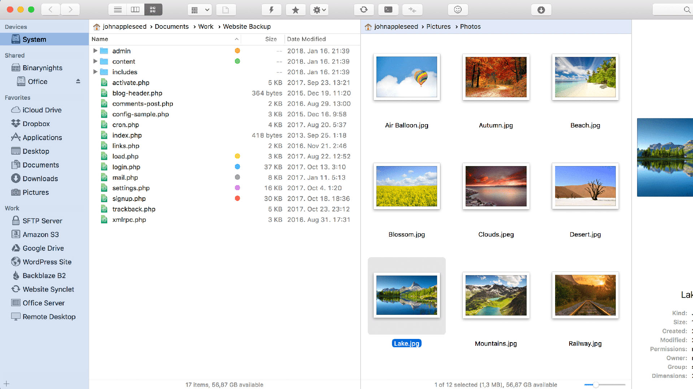The height and width of the screenshot is (389, 693).
Task: Expand the includes folder tree arrow
Action: 95,72
